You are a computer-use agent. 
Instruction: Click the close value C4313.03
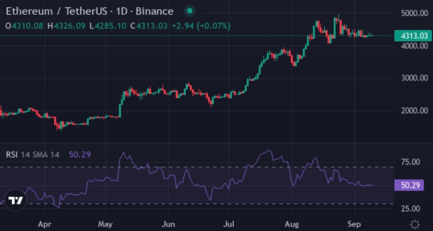(149, 26)
